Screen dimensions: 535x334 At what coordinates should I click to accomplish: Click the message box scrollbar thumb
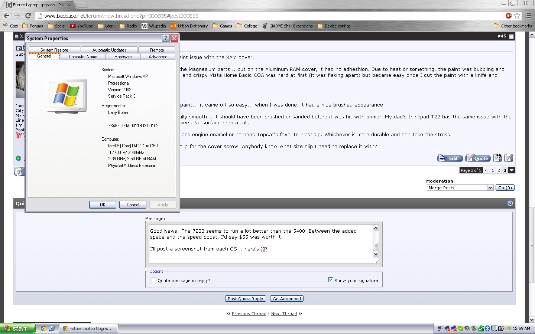point(376,246)
